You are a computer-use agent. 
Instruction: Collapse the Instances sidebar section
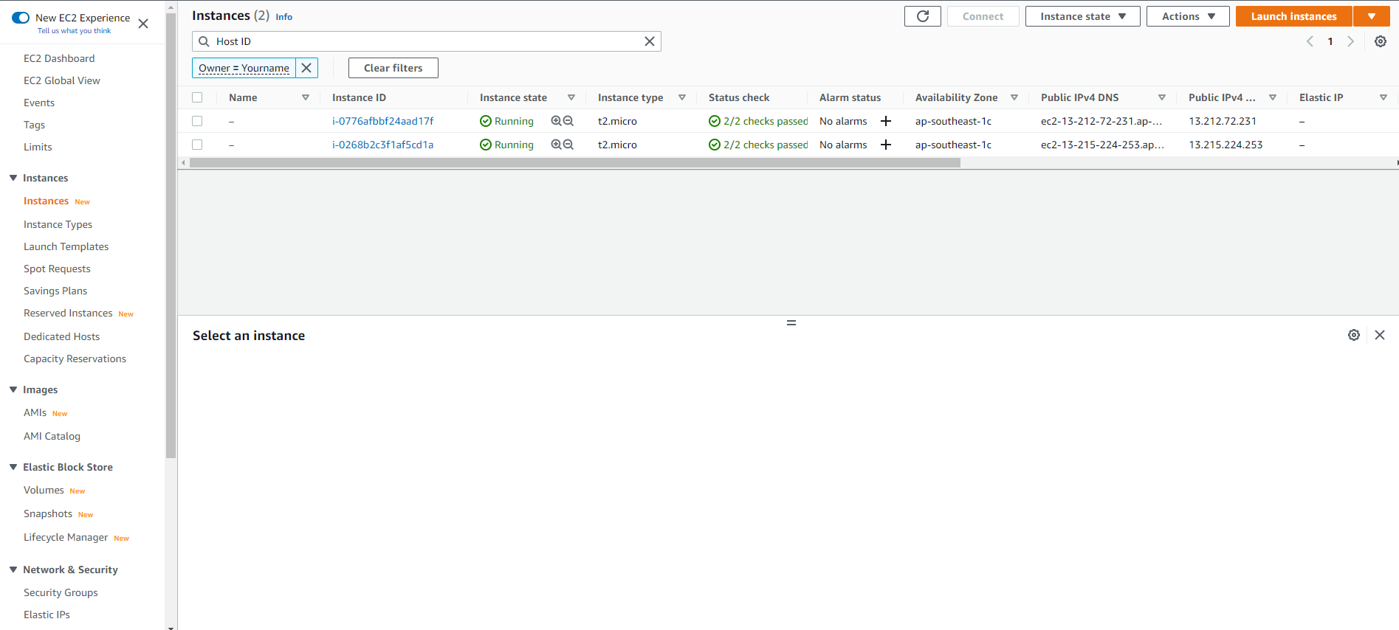pyautogui.click(x=13, y=178)
